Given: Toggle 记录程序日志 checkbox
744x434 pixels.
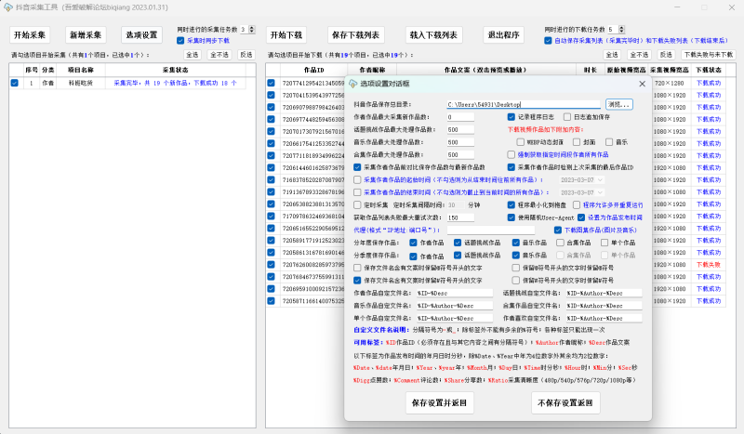Looking at the screenshot, I should (511, 117).
